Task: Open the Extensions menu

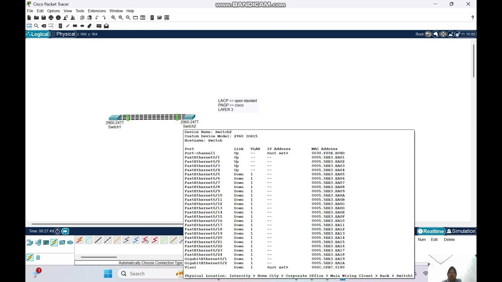Action: click(x=96, y=11)
